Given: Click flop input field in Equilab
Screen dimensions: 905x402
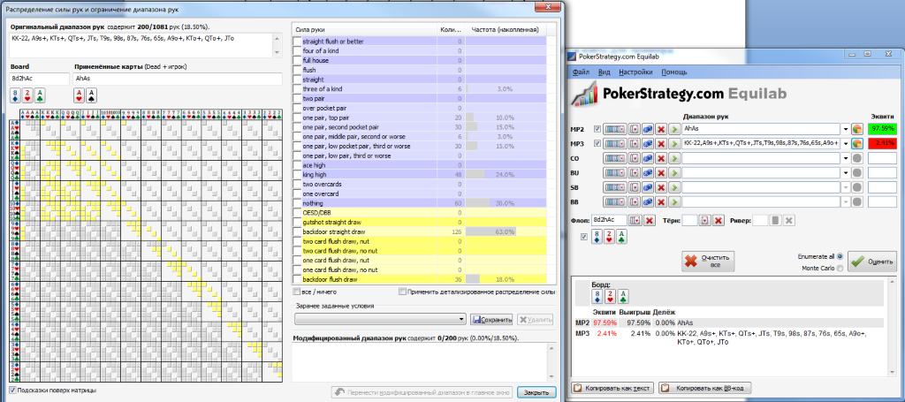Looking at the screenshot, I should tap(611, 220).
